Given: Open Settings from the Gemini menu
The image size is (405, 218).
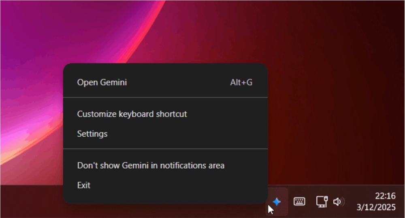Looking at the screenshot, I should point(92,133).
